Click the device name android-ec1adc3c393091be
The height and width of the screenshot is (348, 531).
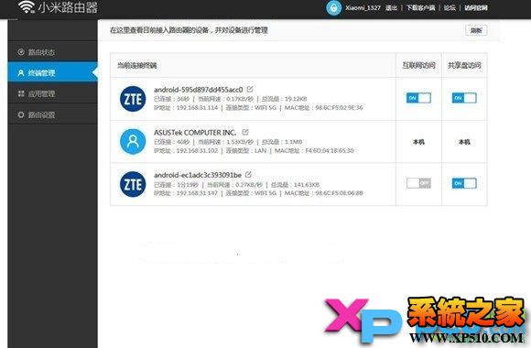tap(198, 175)
